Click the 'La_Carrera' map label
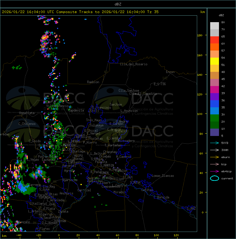Screen dimensions: 236x239 32,185
